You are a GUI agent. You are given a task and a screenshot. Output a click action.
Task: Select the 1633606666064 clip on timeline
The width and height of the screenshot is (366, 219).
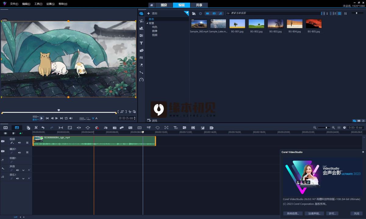[94, 141]
